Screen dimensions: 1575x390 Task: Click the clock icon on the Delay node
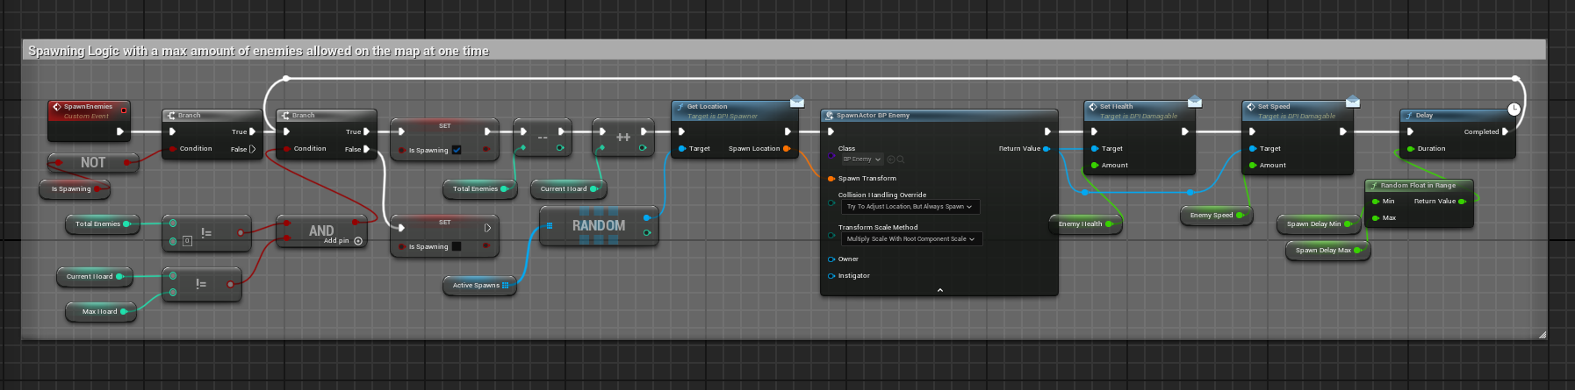point(1514,110)
